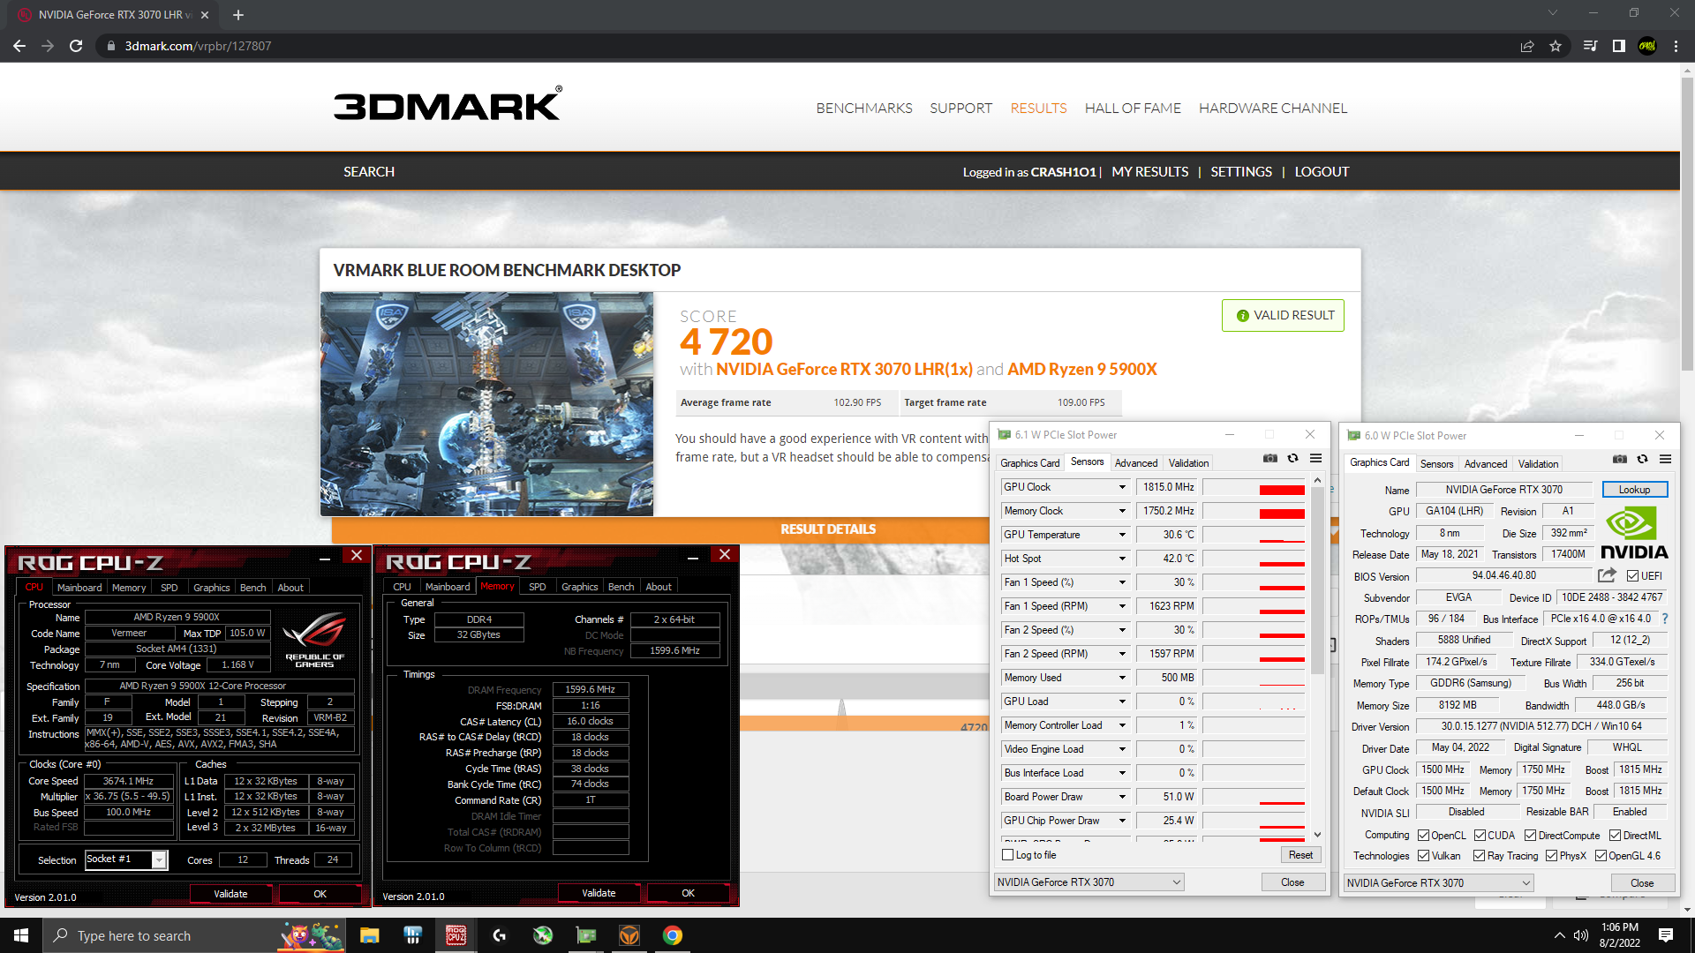This screenshot has width=1695, height=953.
Task: Open Chrome three-dot menu
Action: click(x=1676, y=46)
